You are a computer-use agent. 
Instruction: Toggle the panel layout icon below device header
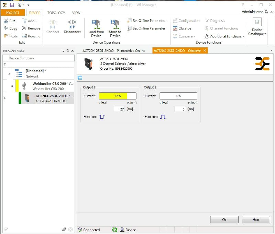click(x=80, y=78)
